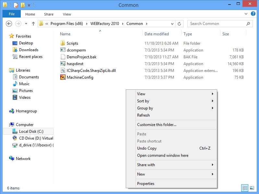
Task: Open the address bar history dropdown
Action: point(172,24)
